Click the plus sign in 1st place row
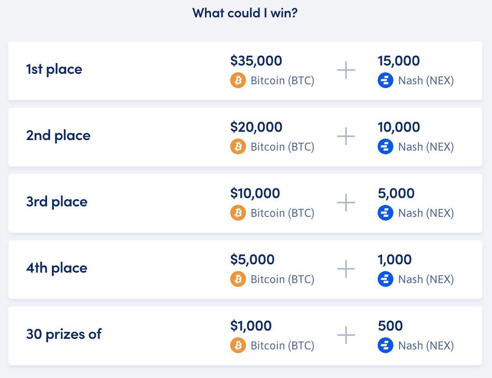 346,70
